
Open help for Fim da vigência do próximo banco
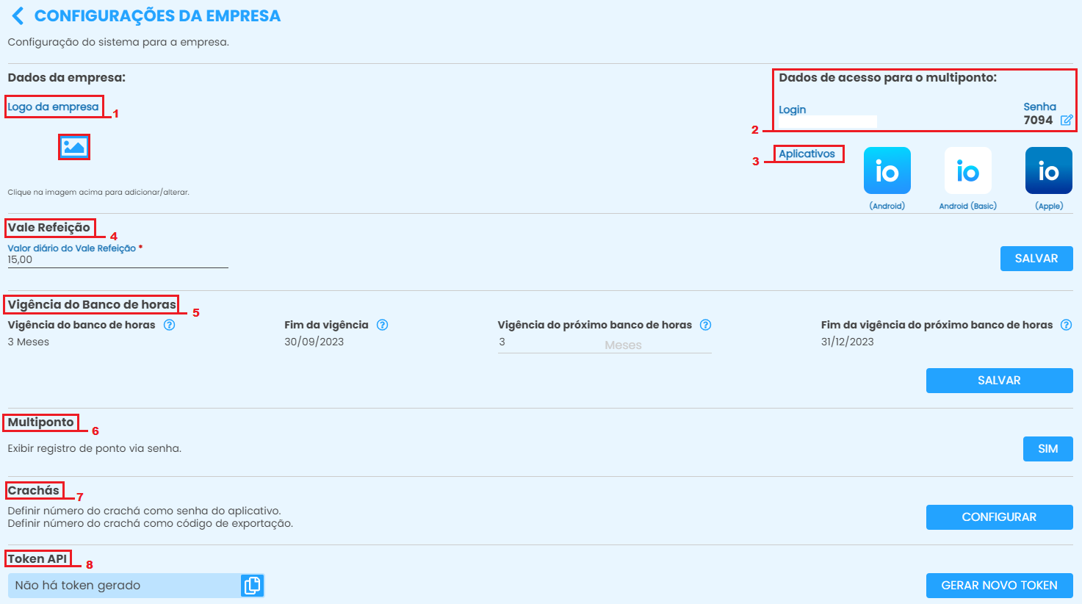click(x=1066, y=325)
